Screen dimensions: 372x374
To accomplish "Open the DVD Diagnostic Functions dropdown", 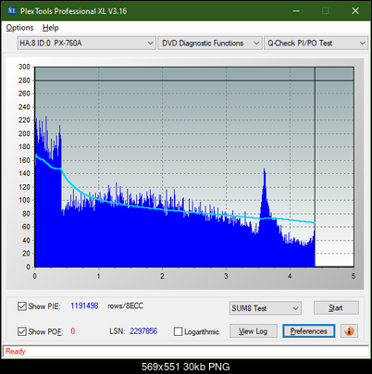I will pyautogui.click(x=210, y=44).
